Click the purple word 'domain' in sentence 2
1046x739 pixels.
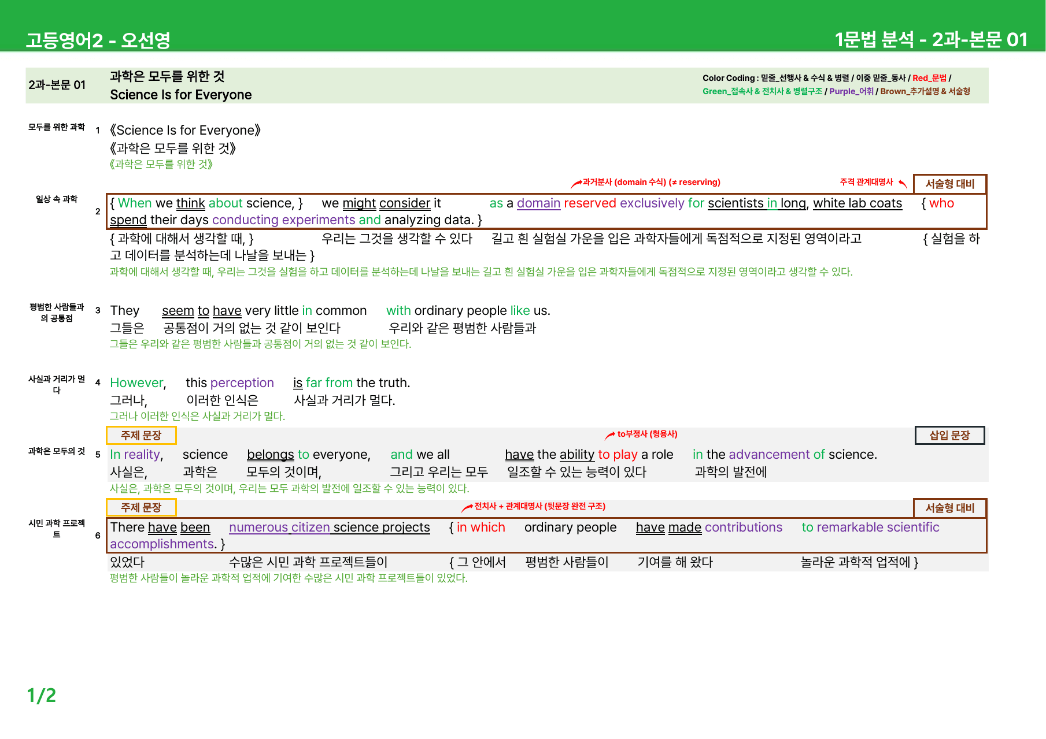tap(538, 203)
